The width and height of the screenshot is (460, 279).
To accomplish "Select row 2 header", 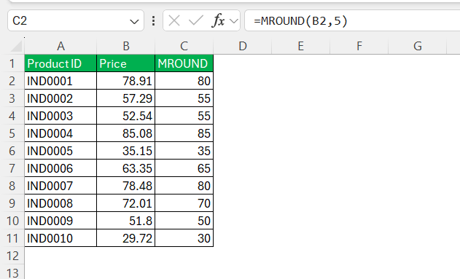I will (x=12, y=81).
